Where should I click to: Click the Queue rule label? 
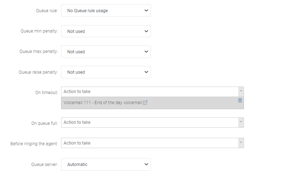[47, 11]
